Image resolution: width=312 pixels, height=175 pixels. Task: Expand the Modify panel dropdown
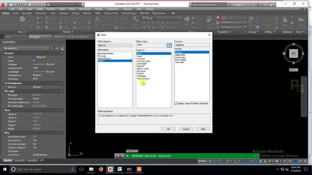68,32
